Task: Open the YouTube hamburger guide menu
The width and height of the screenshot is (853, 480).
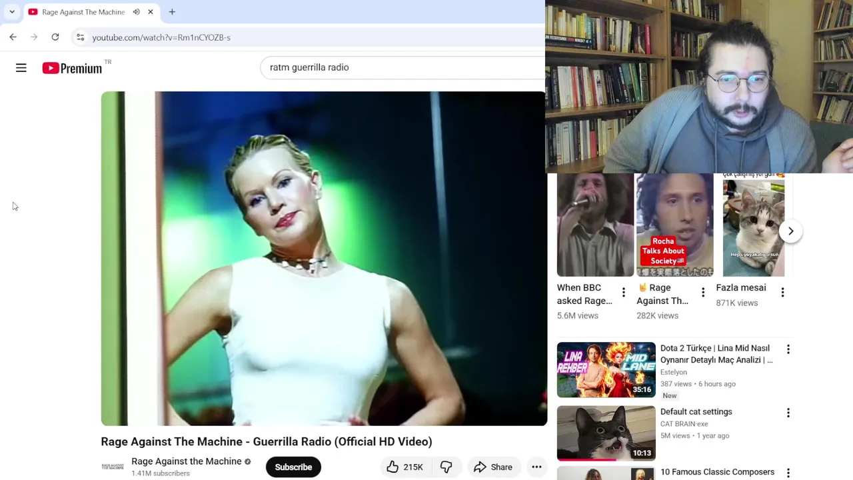Action: point(21,68)
